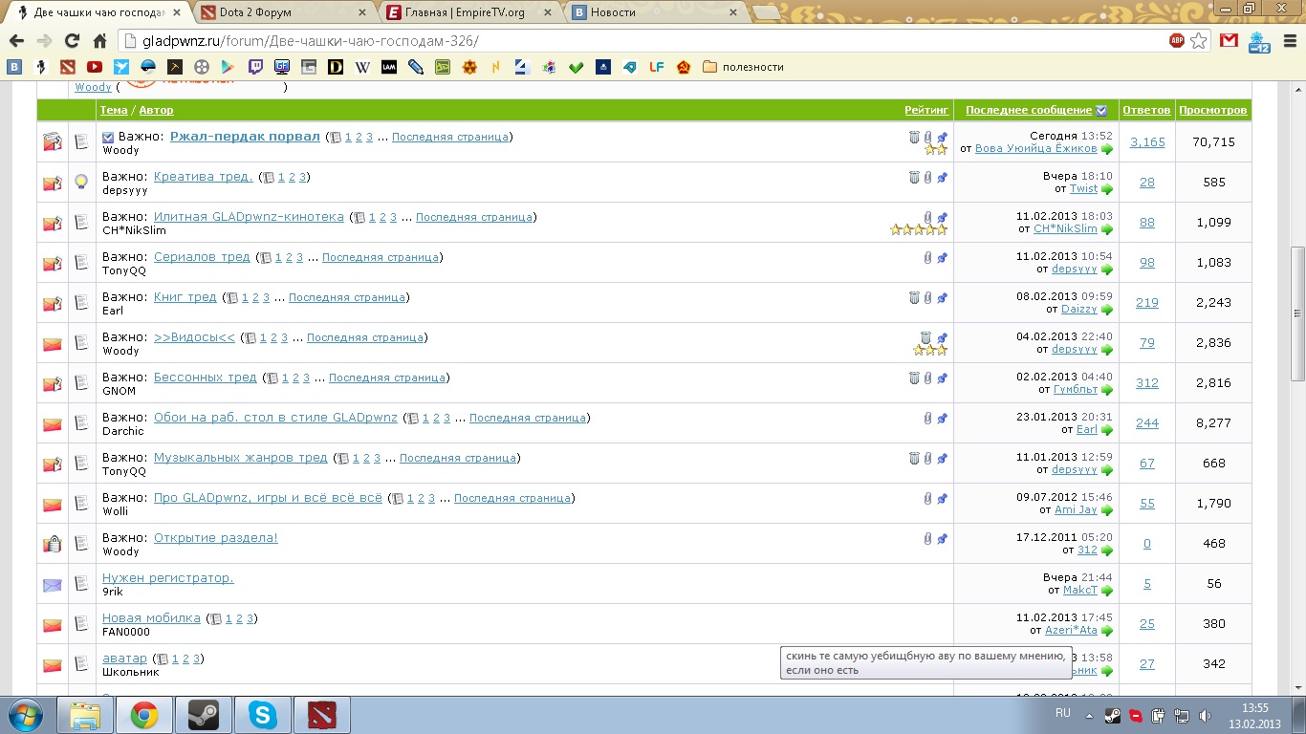Open the Книг тред thread link
The height and width of the screenshot is (734, 1306).
[185, 297]
